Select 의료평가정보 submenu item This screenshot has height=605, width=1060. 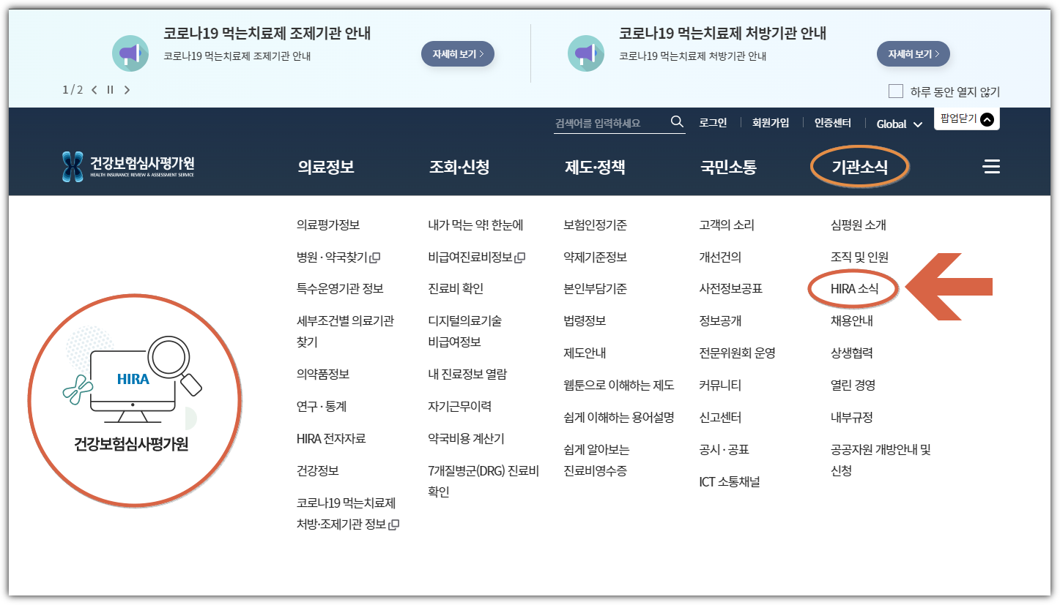328,225
